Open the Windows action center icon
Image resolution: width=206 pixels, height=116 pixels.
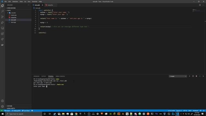pyautogui.click(x=202, y=114)
